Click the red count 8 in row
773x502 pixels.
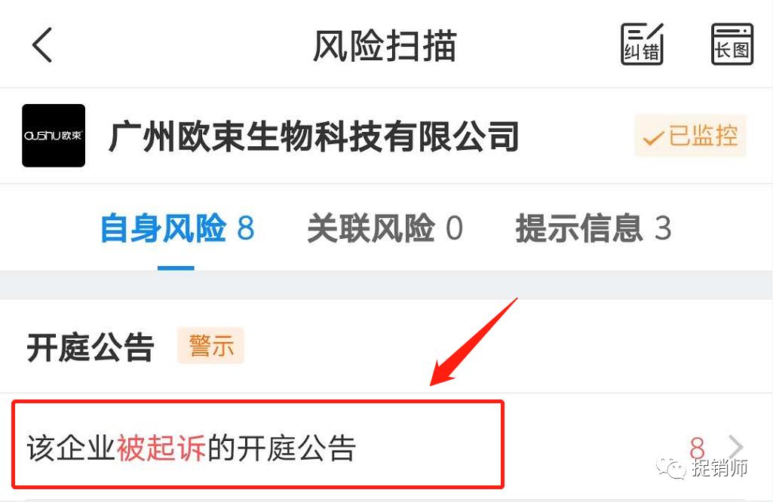pos(697,448)
